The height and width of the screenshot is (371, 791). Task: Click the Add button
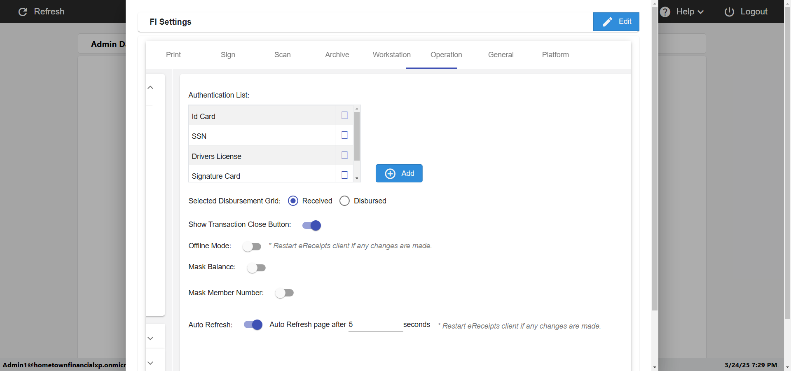coord(399,173)
